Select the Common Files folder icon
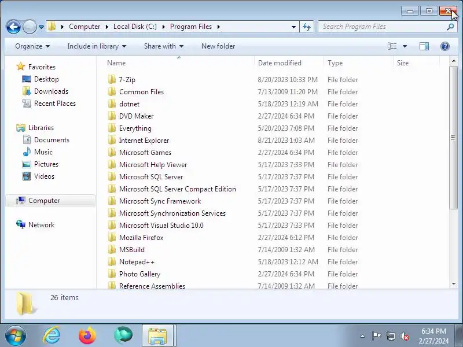The width and height of the screenshot is (463, 347). [112, 92]
